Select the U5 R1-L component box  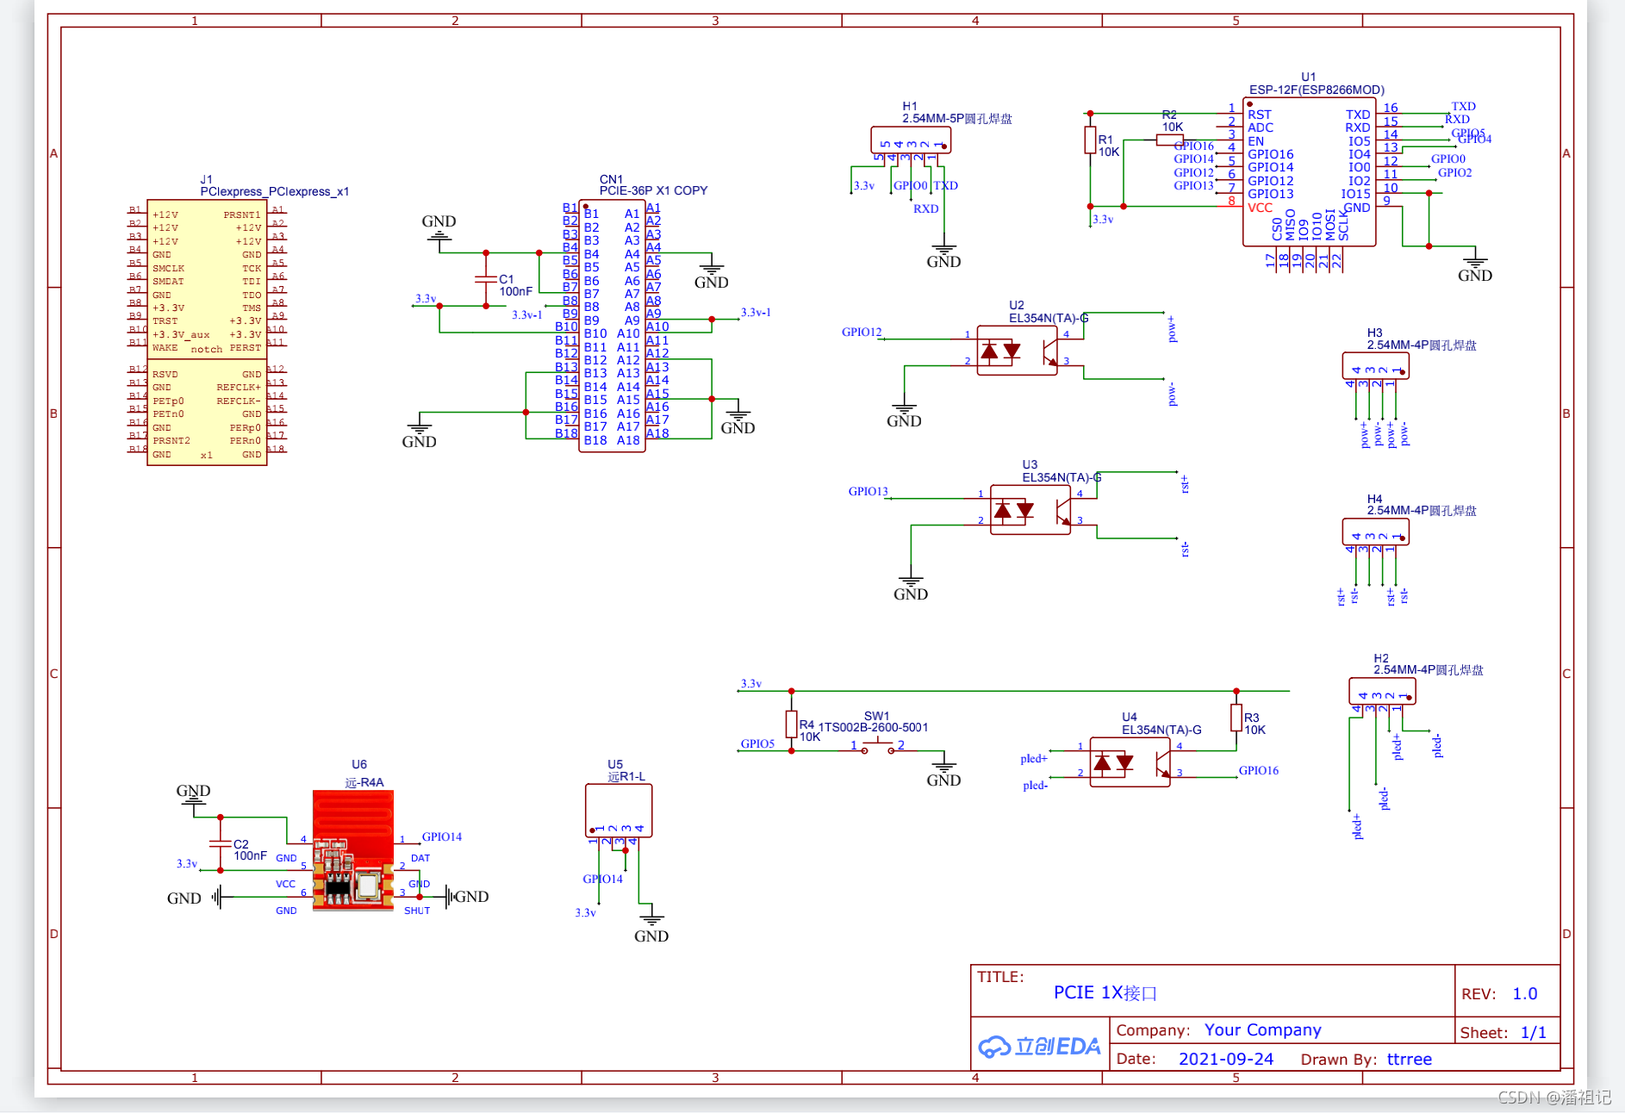tap(618, 810)
